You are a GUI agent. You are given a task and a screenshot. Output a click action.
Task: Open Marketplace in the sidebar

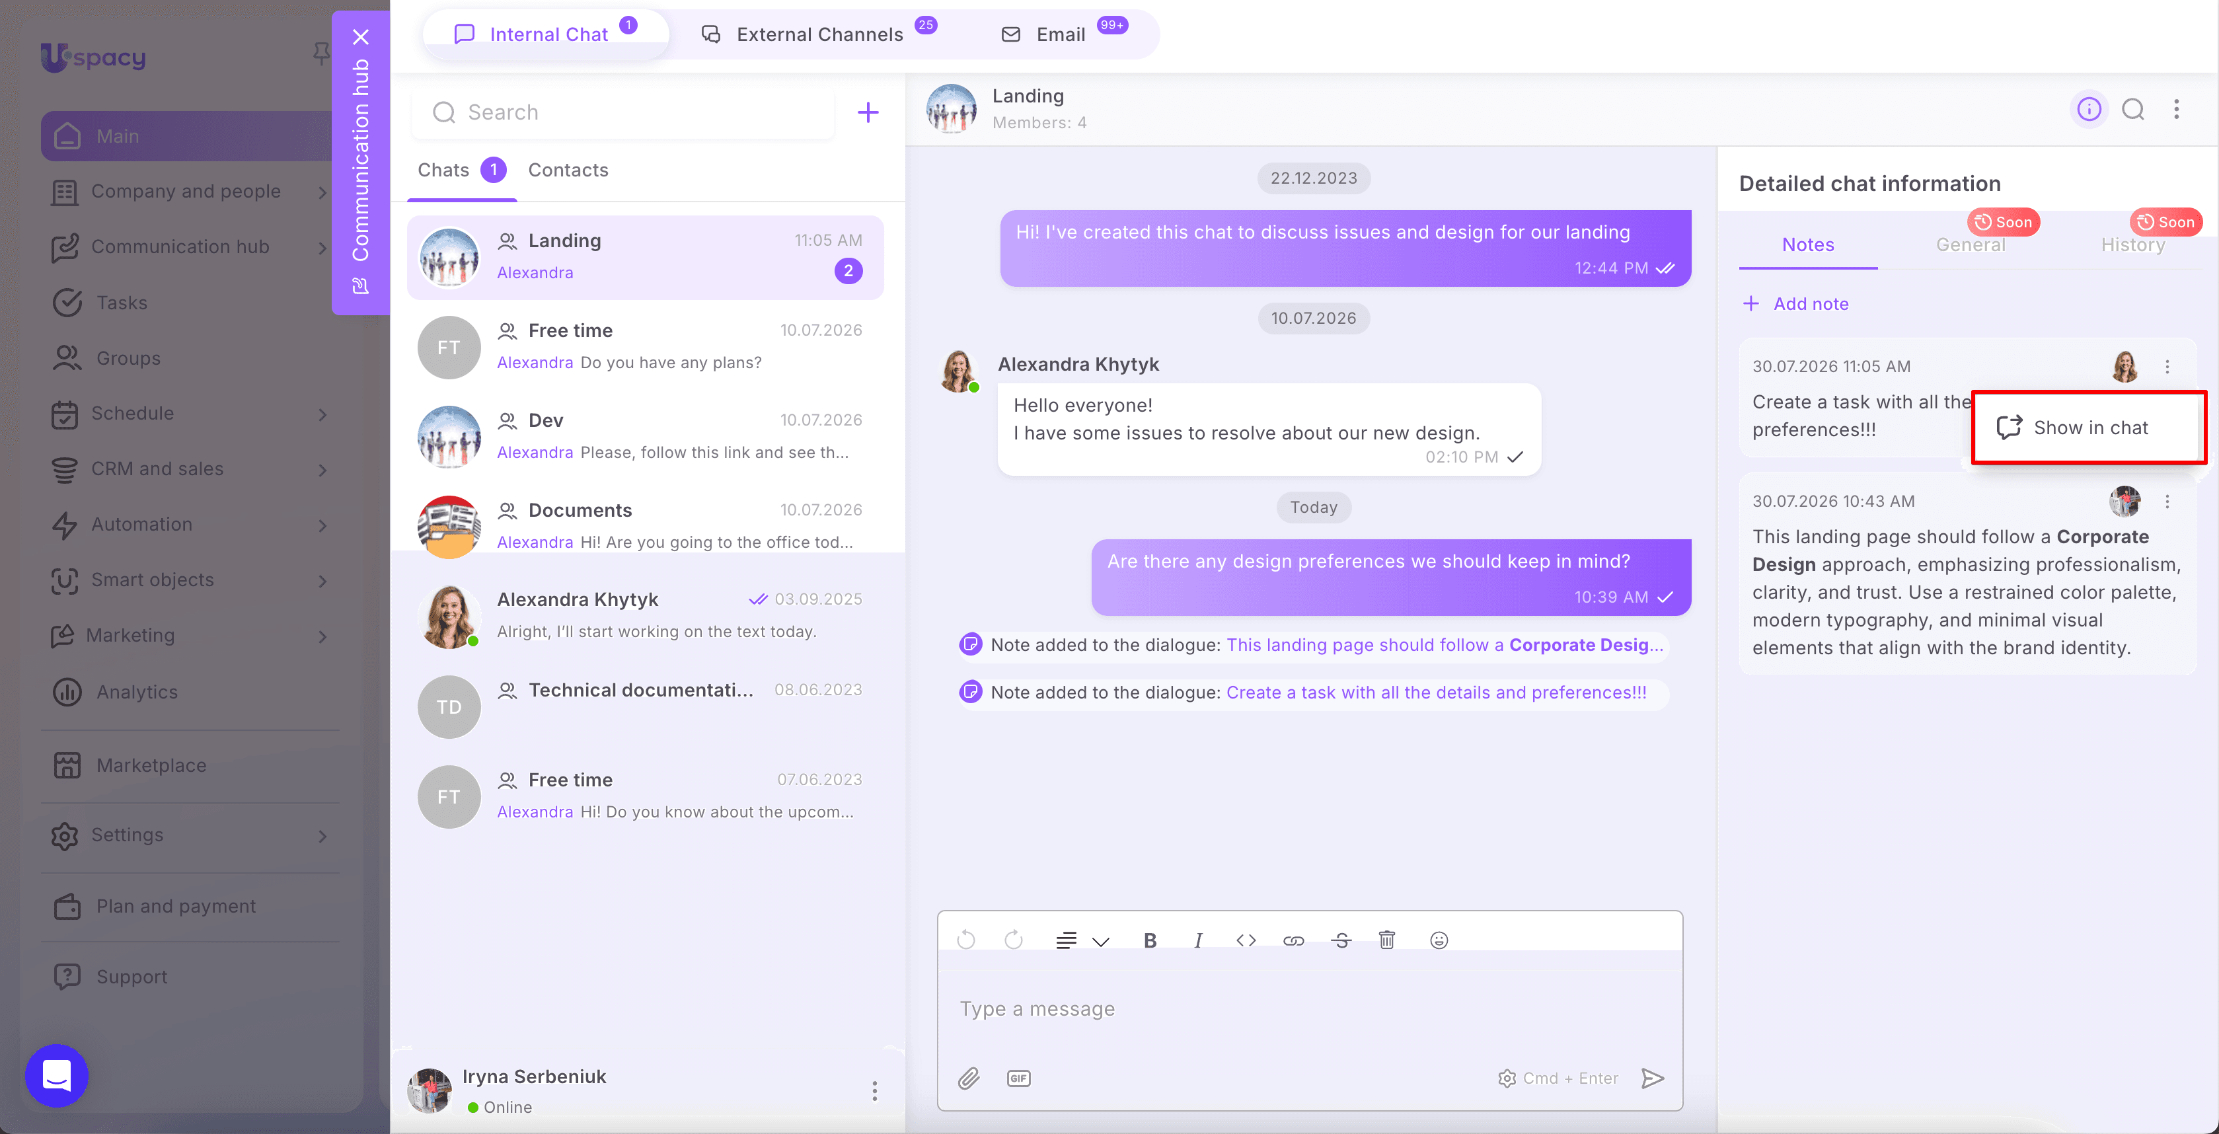click(x=151, y=765)
